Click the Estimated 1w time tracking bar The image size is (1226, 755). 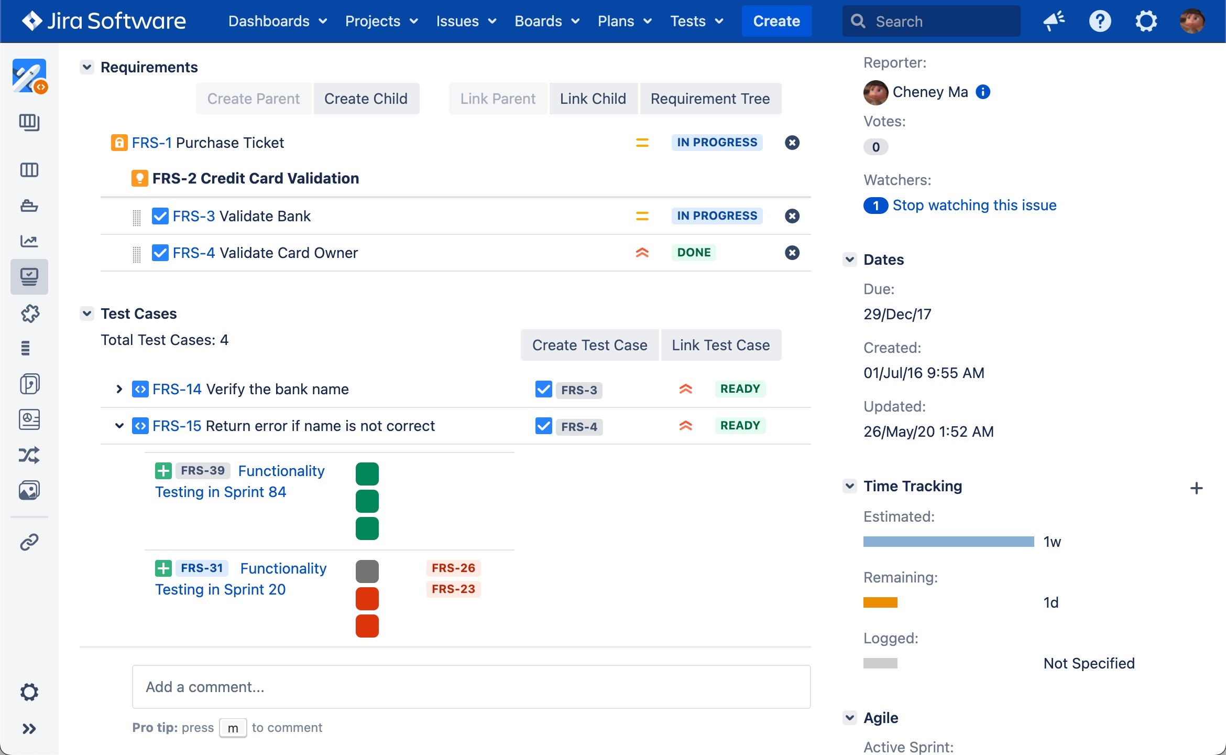pos(947,541)
